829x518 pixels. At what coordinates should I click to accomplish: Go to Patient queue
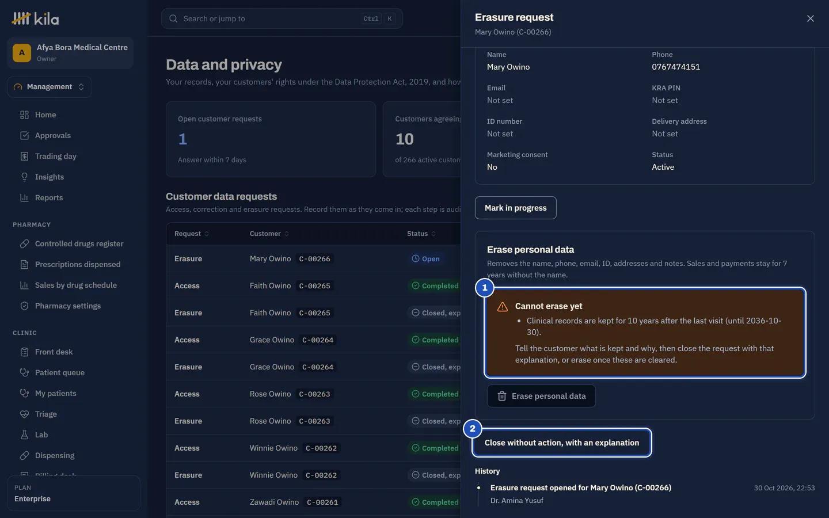[x=60, y=372]
